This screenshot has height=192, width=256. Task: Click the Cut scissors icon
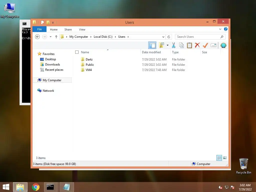click(x=173, y=45)
